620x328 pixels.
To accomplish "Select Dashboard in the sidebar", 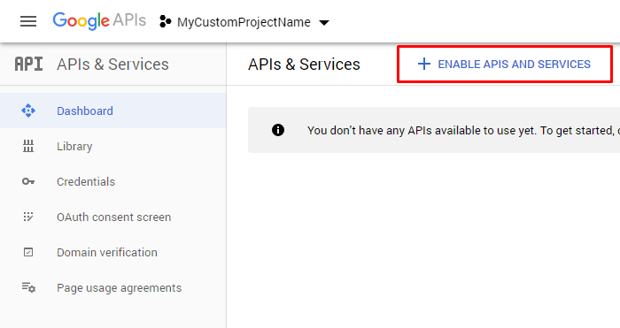I will pos(113,111).
